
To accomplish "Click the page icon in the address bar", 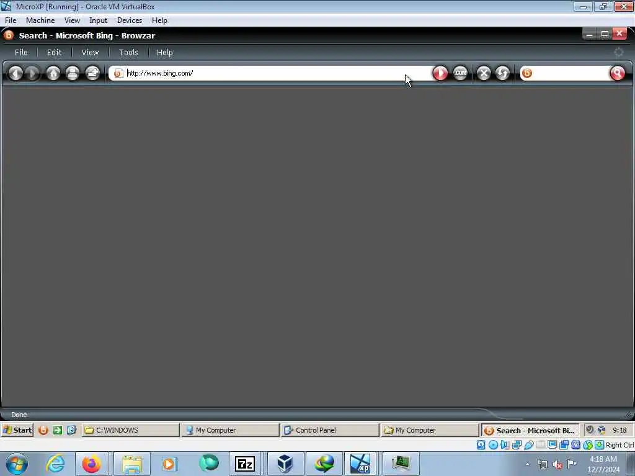I will click(118, 73).
